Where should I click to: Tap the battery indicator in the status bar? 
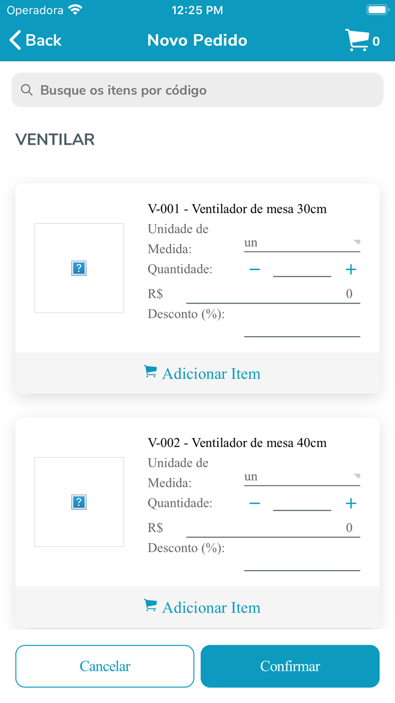376,8
